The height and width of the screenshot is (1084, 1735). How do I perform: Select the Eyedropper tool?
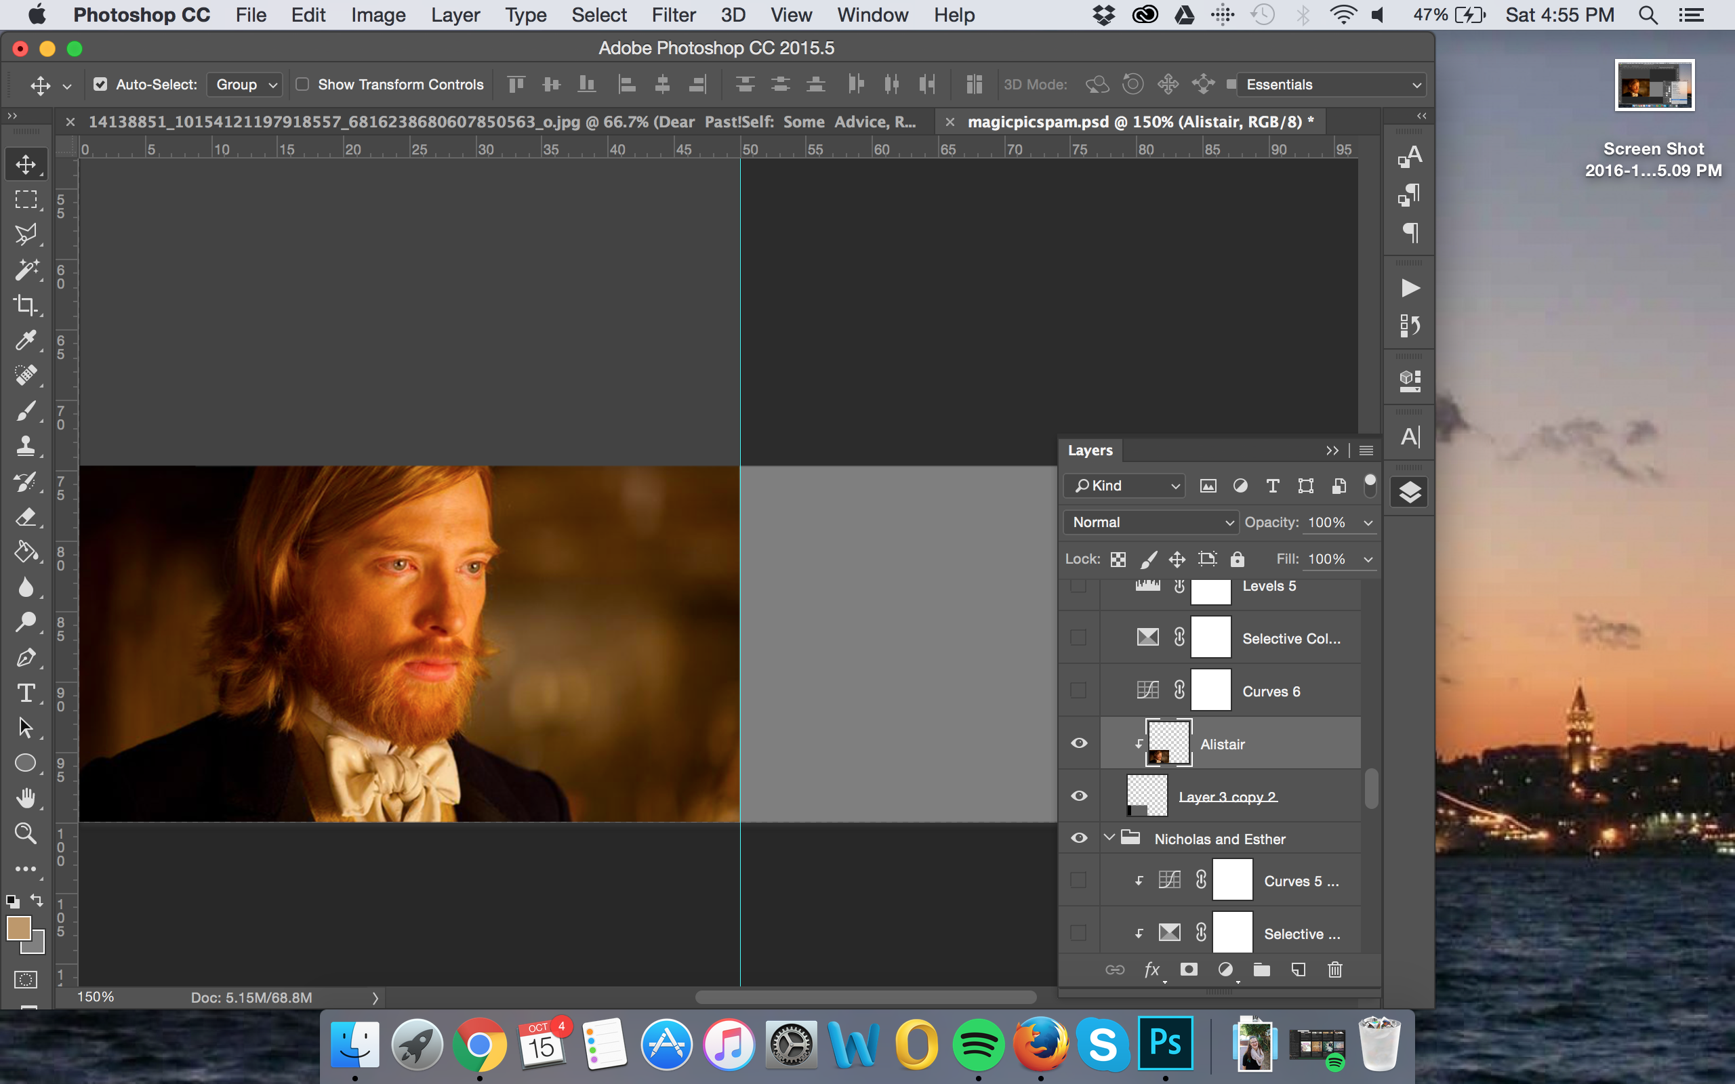[x=26, y=340]
